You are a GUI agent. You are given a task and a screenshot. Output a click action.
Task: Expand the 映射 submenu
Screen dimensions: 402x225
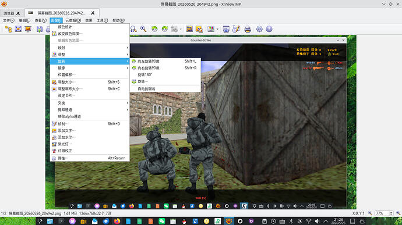[90, 48]
